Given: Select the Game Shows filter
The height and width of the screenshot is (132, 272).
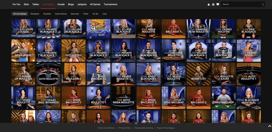Looking at the screenshot, I should pos(61,14).
